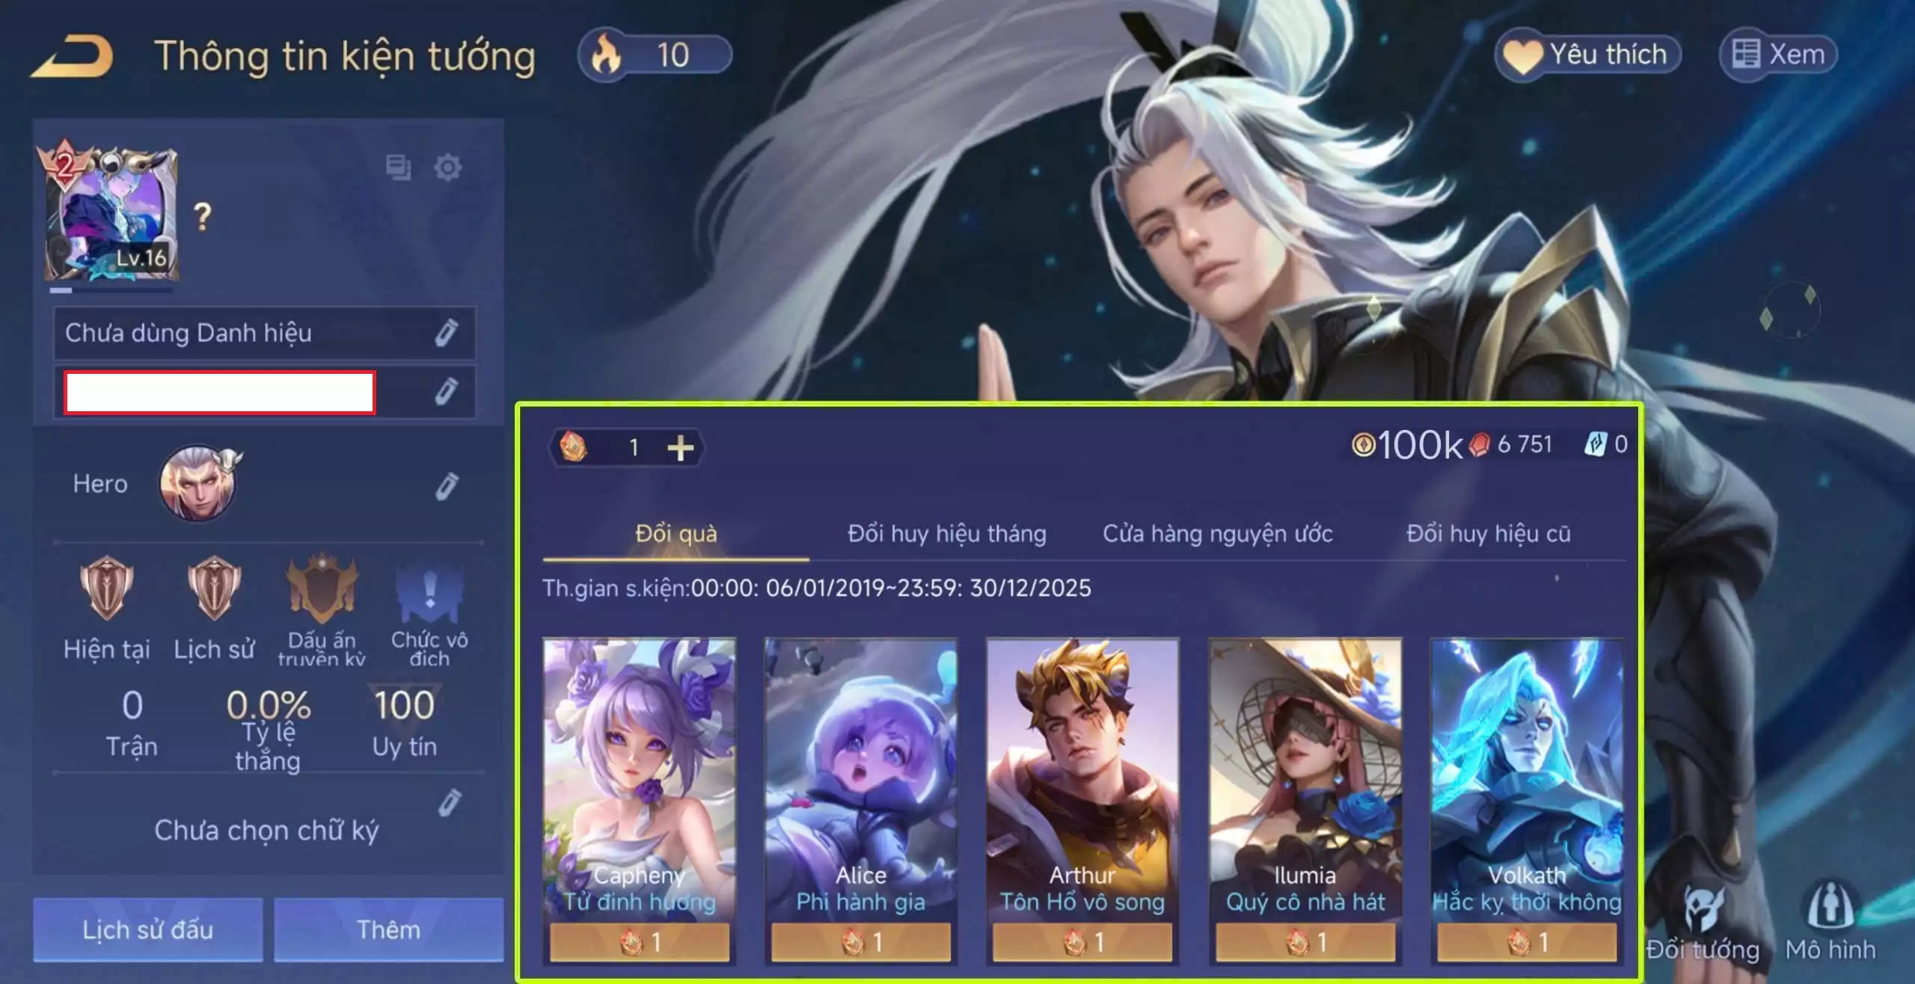The image size is (1915, 984).
Task: Click the golden back arrow icon
Action: tap(73, 56)
